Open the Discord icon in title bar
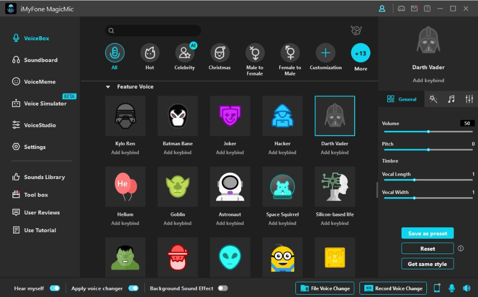The width and height of the screenshot is (478, 297). [x=402, y=9]
